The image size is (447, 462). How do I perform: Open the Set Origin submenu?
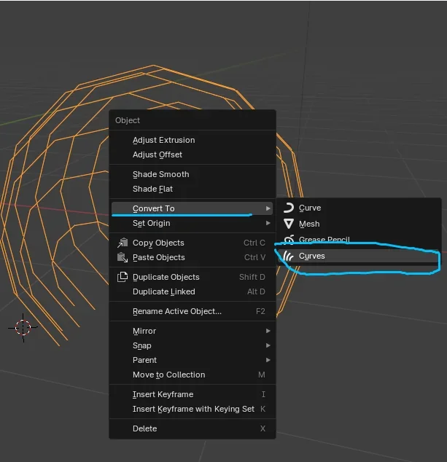(x=193, y=223)
